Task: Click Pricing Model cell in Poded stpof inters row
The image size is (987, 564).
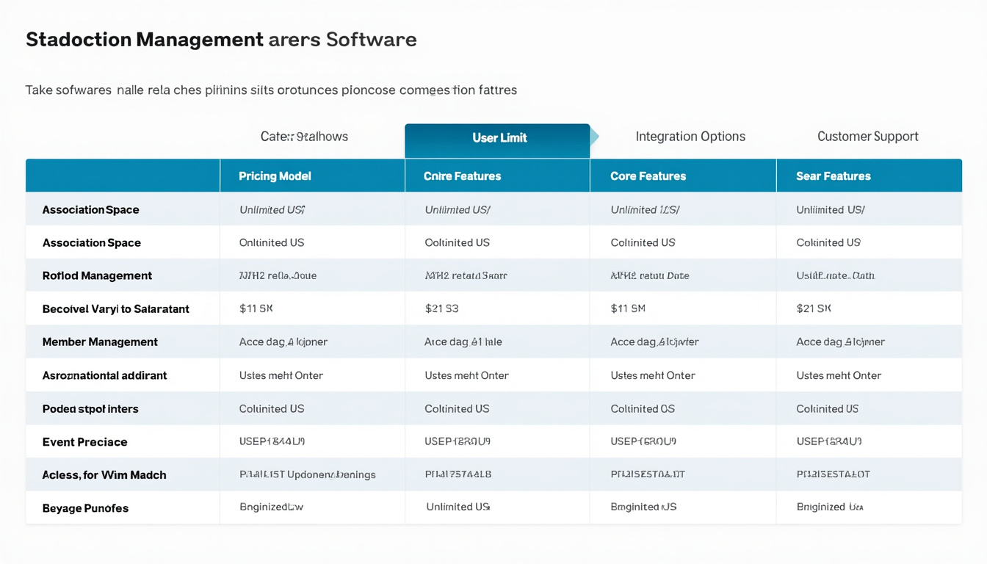Action: pyautogui.click(x=272, y=409)
